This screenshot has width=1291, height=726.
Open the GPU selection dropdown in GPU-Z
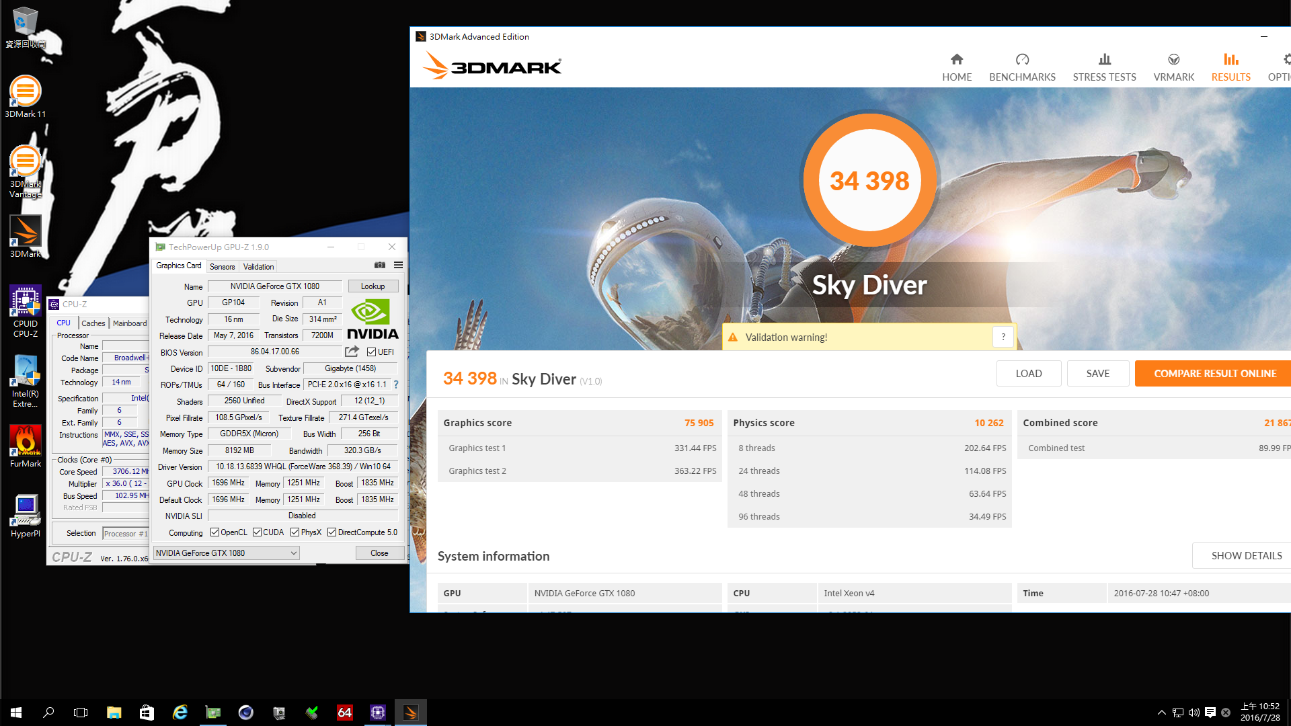click(x=226, y=553)
